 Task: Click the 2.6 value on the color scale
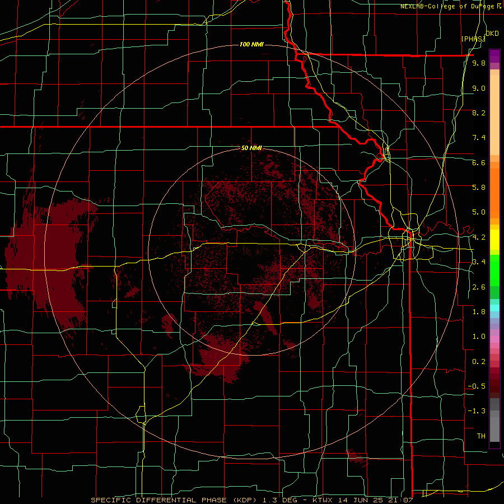coord(479,287)
